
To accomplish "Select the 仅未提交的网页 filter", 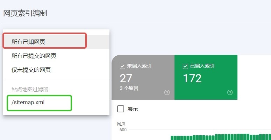I will click(x=56, y=70).
